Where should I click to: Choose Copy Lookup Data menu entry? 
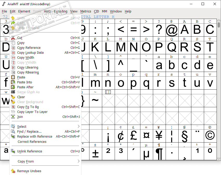pyautogui.click(x=45, y=53)
